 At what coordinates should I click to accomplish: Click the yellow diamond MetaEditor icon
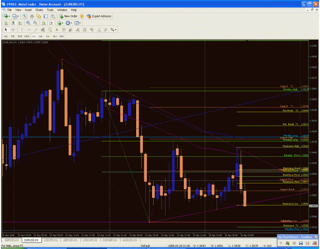(x=82, y=16)
